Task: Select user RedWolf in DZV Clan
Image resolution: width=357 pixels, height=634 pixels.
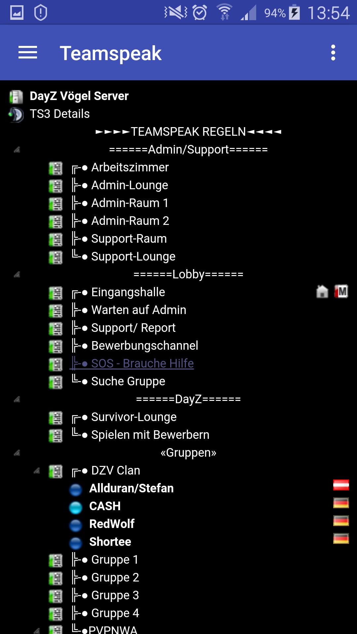Action: click(112, 524)
